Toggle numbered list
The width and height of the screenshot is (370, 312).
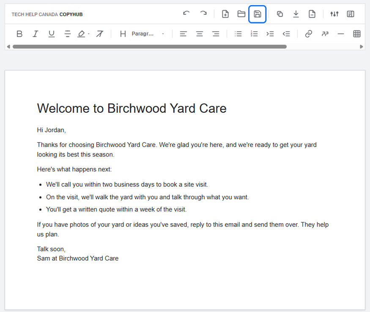(x=254, y=34)
